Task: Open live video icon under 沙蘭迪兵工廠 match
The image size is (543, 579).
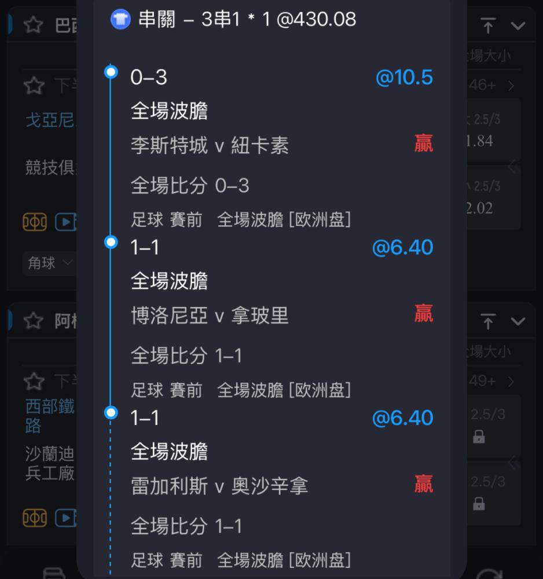Action: click(x=66, y=517)
